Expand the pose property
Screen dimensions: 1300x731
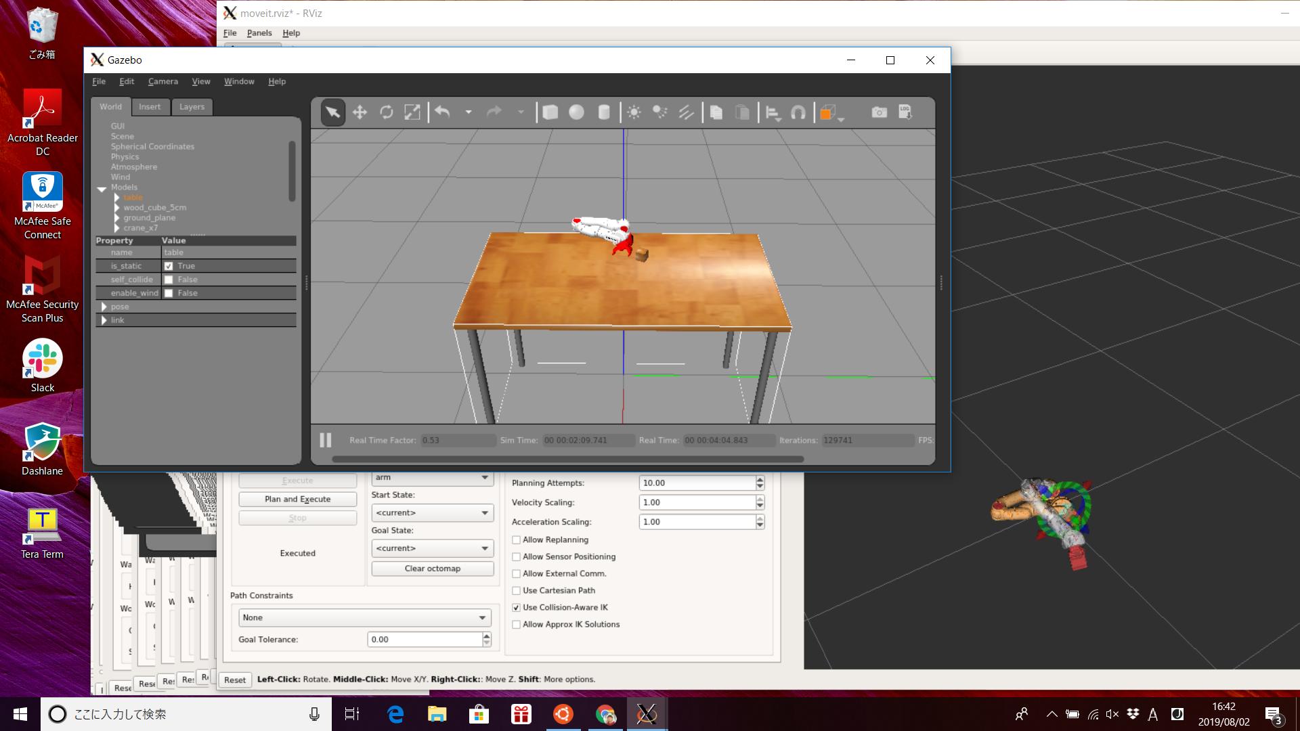104,307
